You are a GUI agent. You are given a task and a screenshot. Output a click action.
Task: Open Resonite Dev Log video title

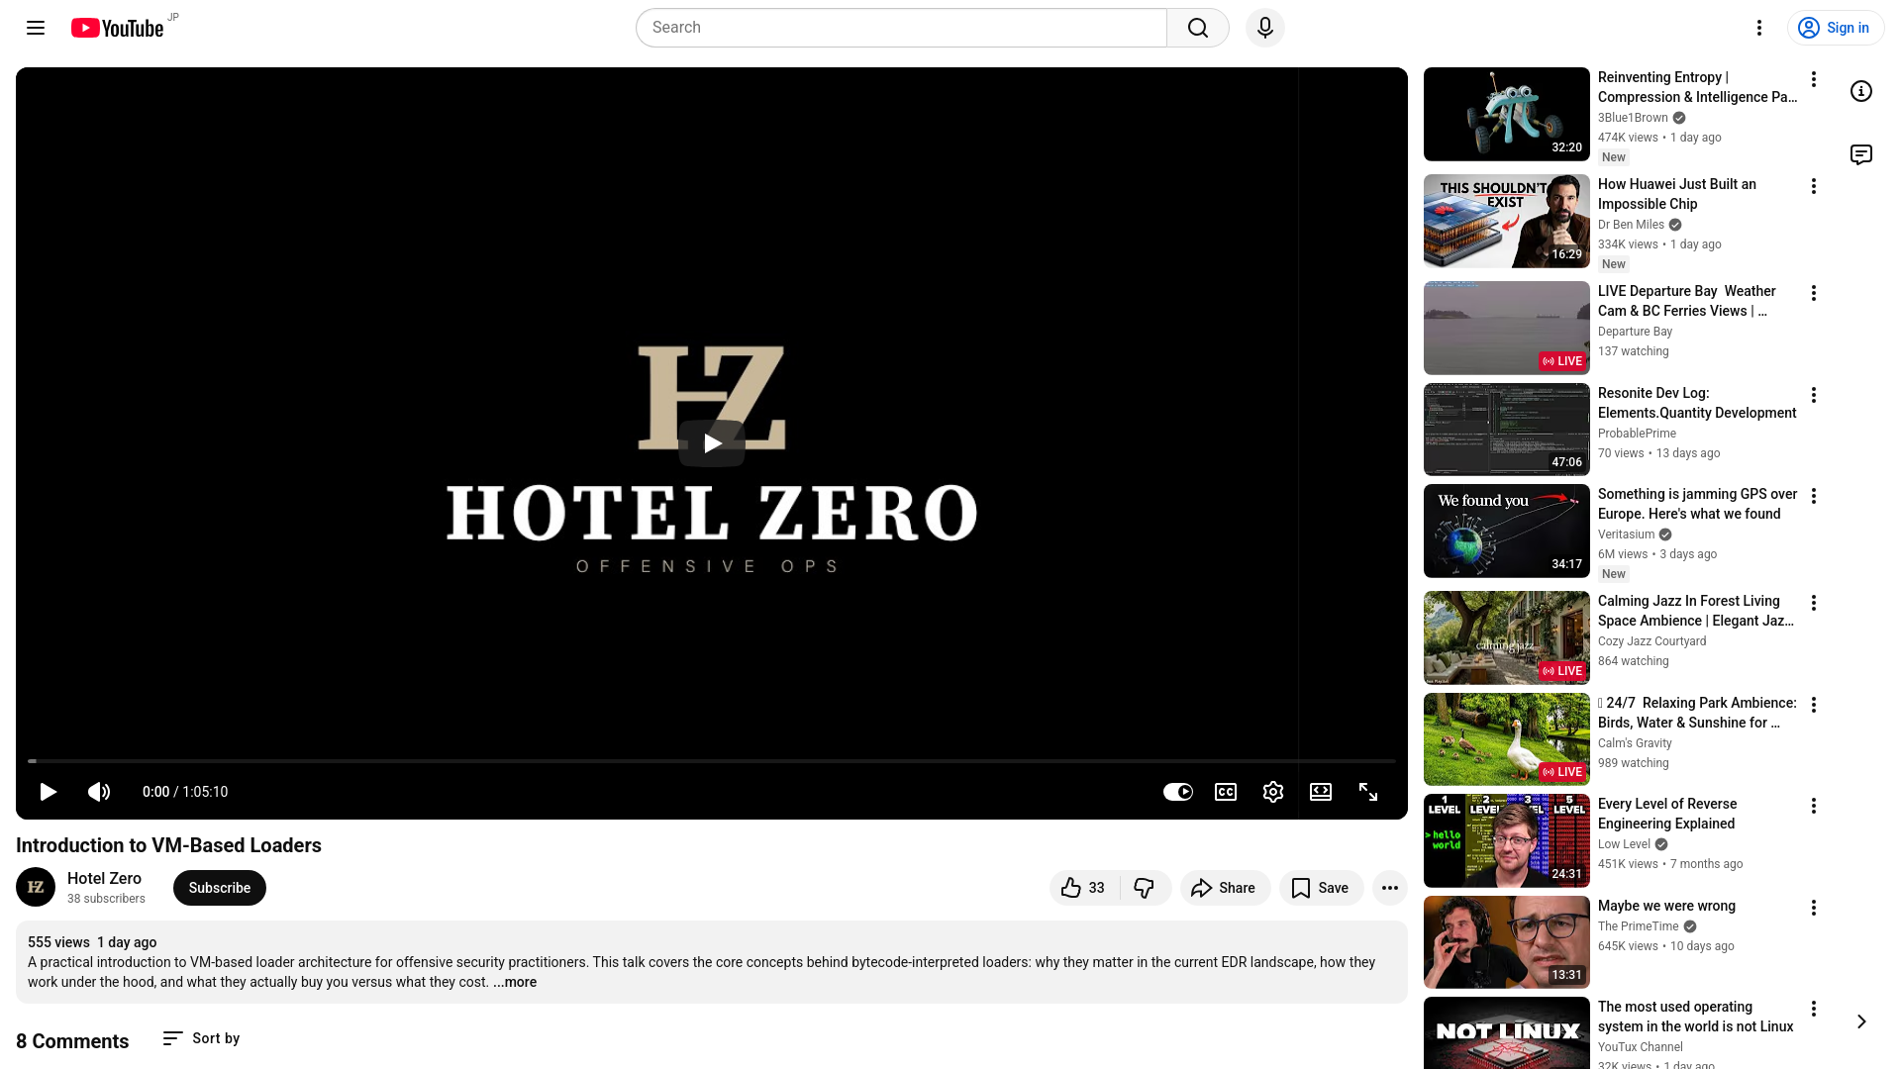click(x=1697, y=403)
